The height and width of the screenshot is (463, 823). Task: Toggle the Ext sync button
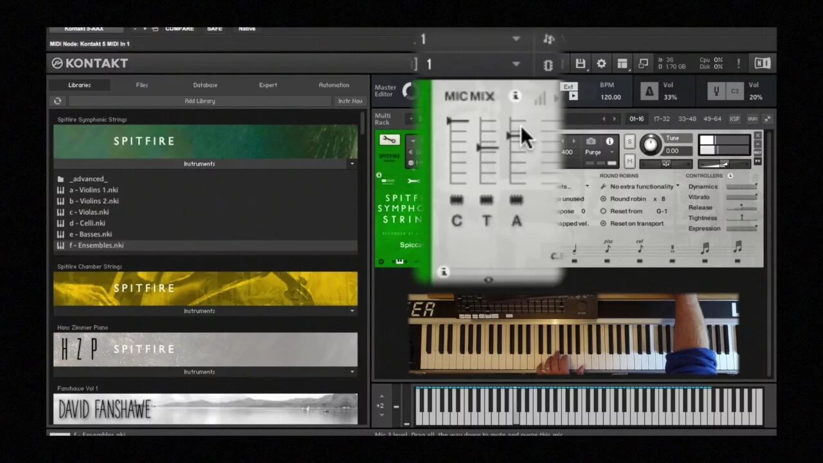click(x=568, y=87)
